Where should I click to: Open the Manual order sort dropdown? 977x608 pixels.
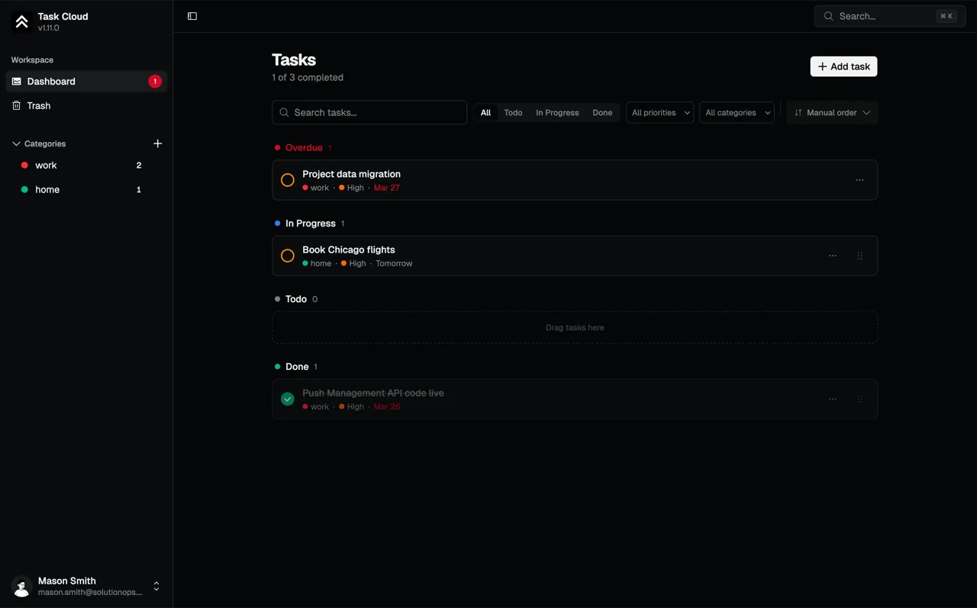[832, 113]
